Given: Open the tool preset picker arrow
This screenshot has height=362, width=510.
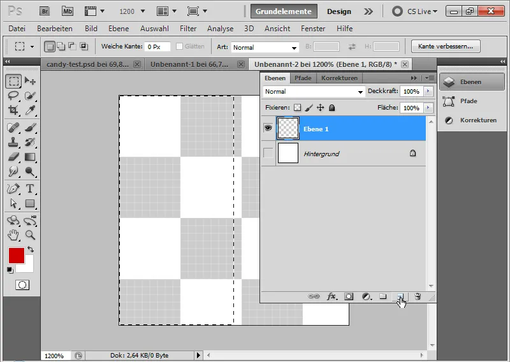Looking at the screenshot, I should (32, 47).
